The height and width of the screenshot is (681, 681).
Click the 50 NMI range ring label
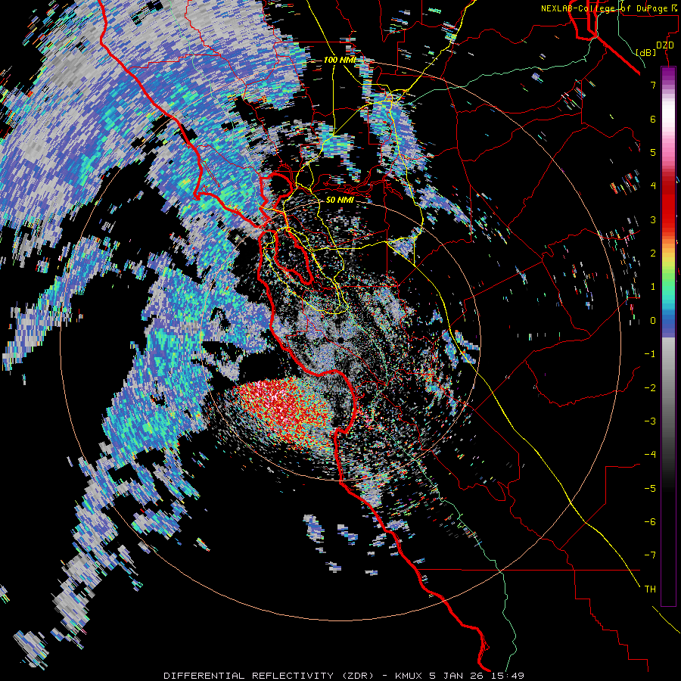tap(340, 200)
